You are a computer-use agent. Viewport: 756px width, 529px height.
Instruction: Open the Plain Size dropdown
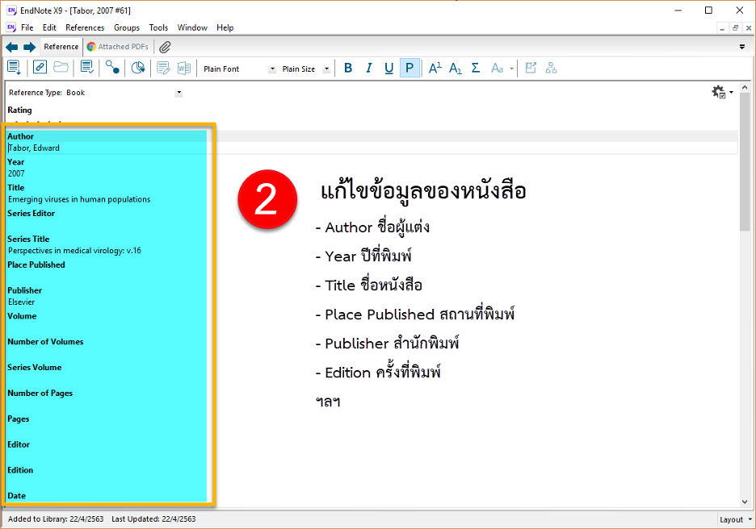pyautogui.click(x=326, y=69)
